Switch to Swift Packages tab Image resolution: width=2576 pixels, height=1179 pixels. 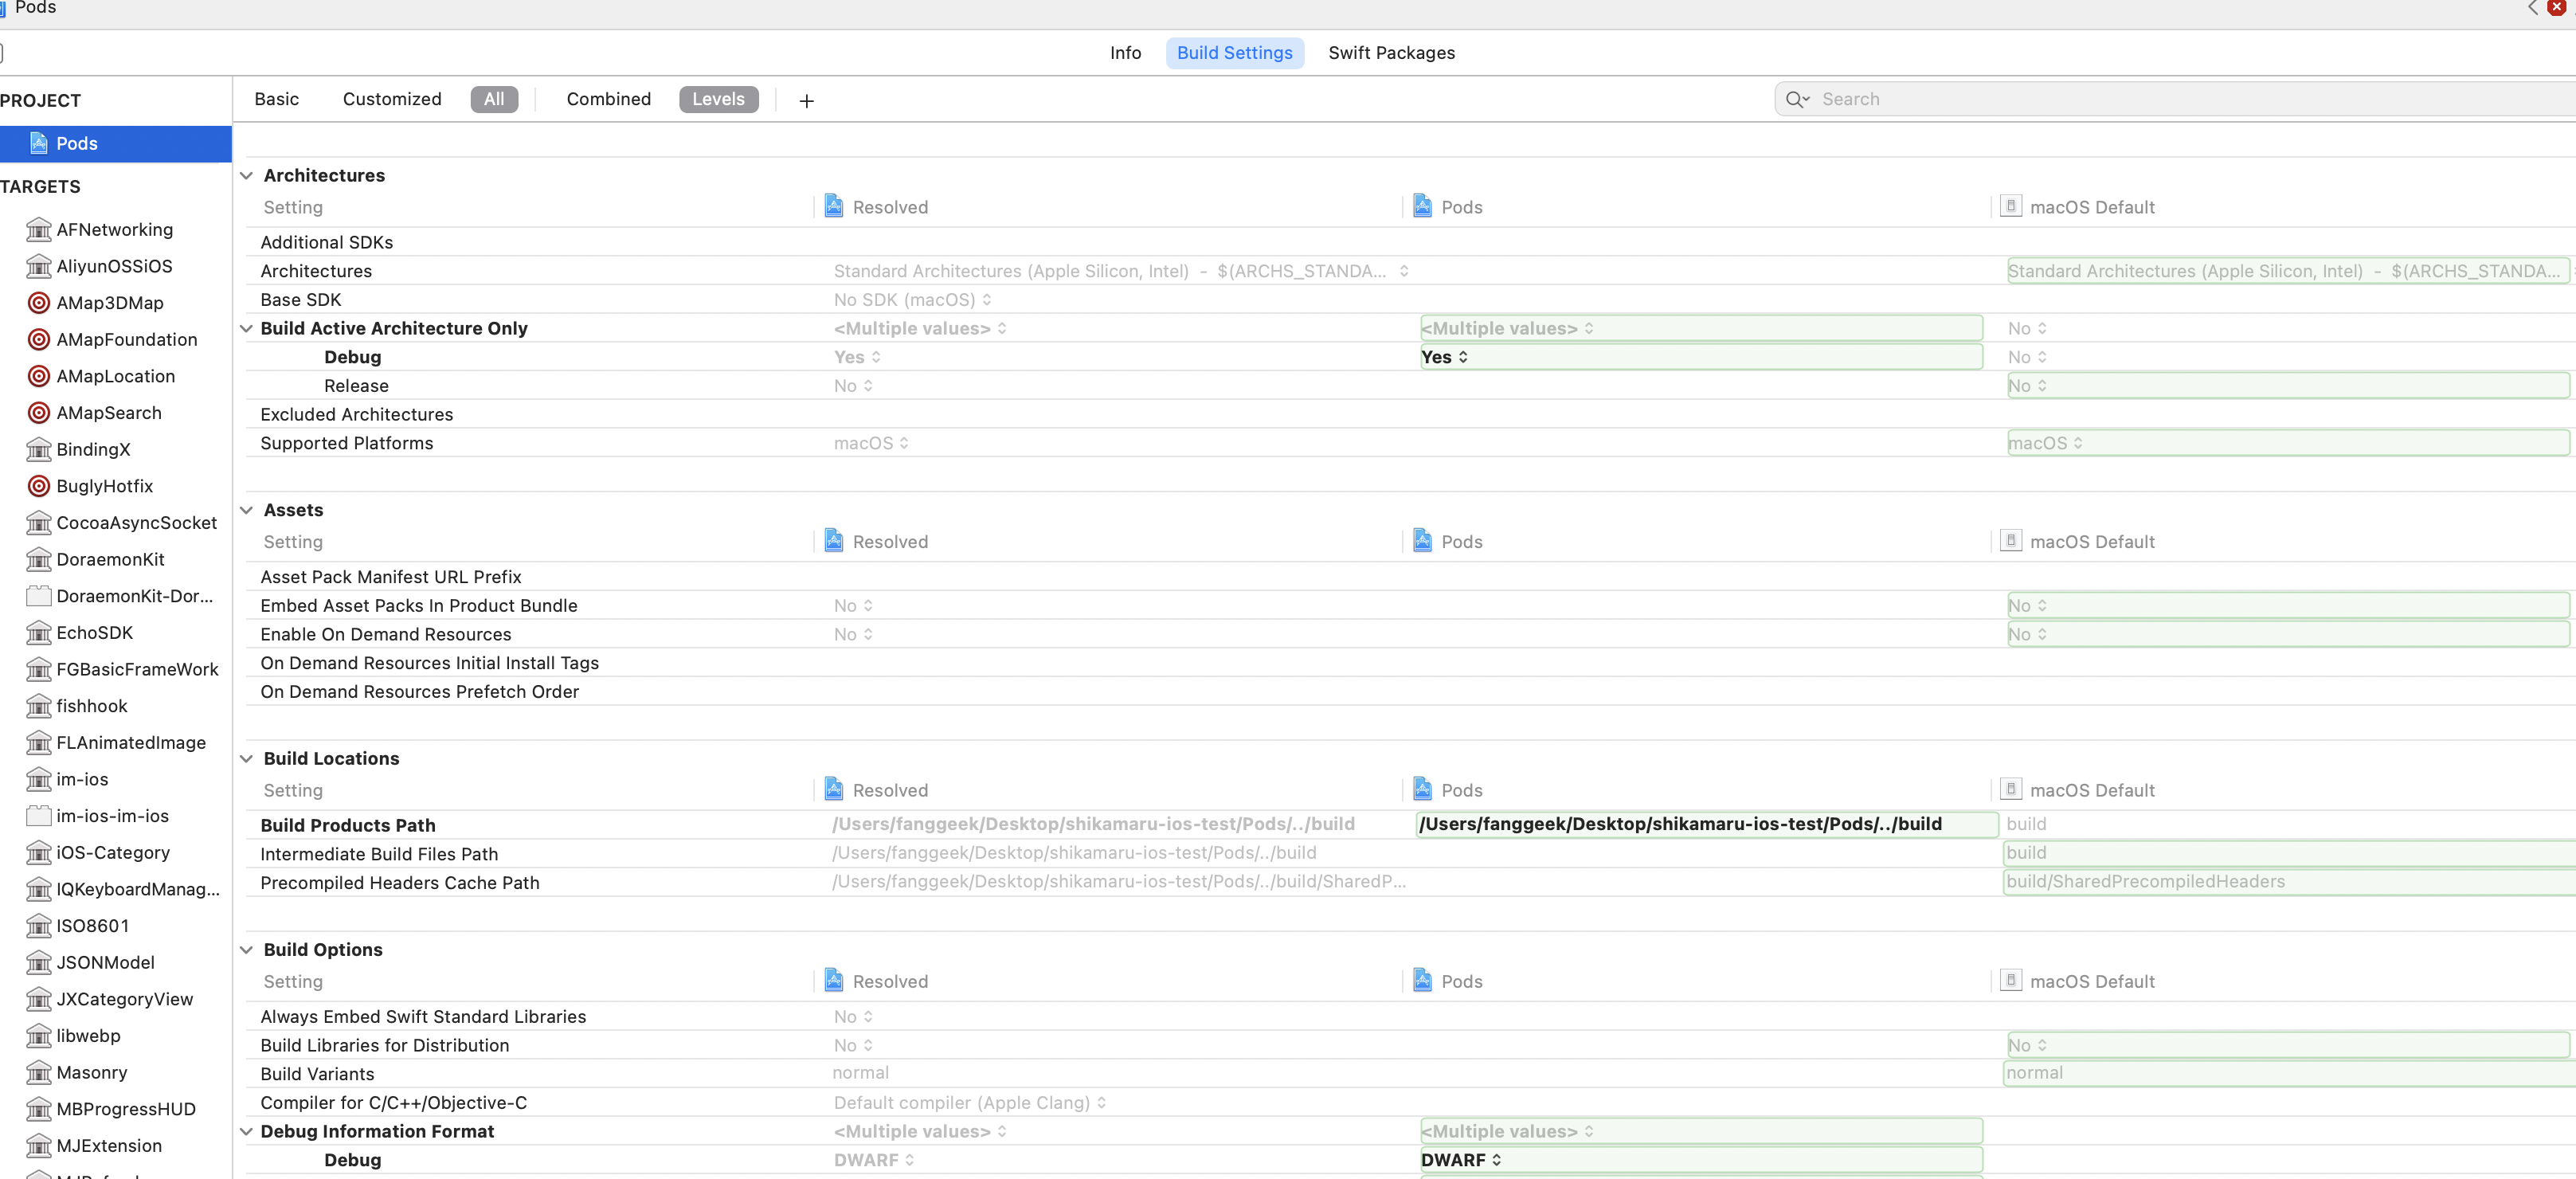pyautogui.click(x=1391, y=53)
